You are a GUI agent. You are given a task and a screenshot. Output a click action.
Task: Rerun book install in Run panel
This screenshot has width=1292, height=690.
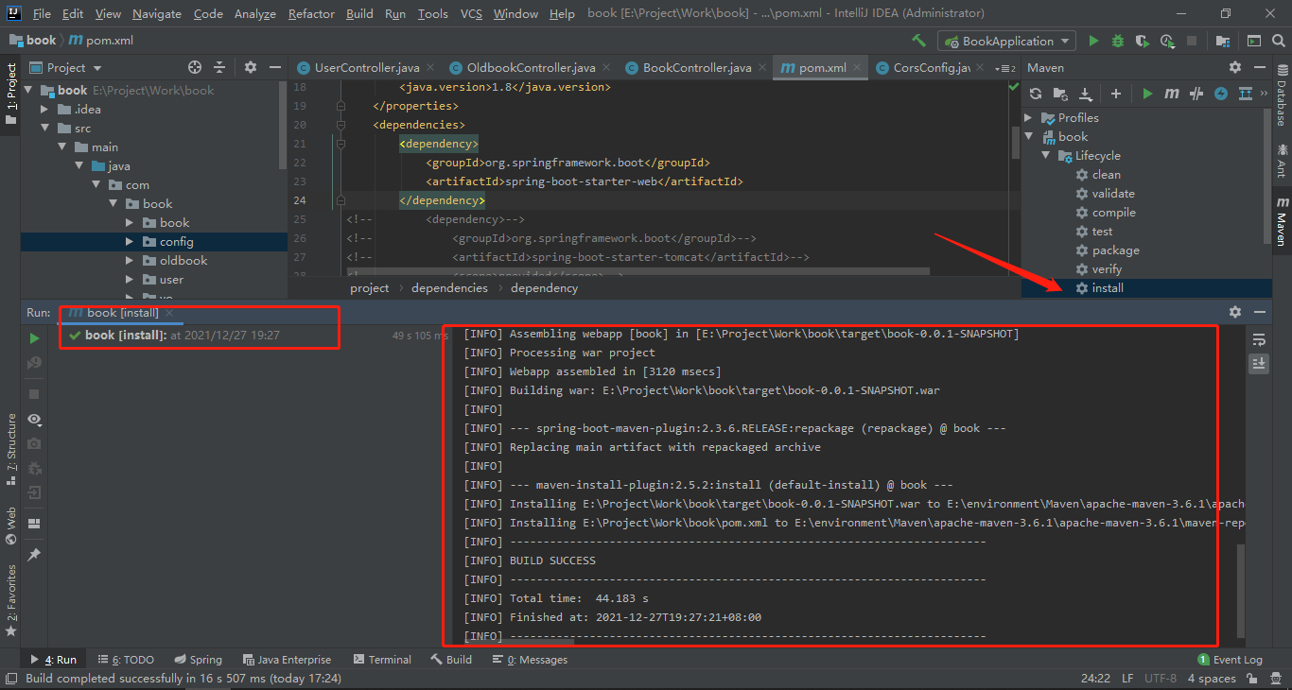tap(34, 338)
